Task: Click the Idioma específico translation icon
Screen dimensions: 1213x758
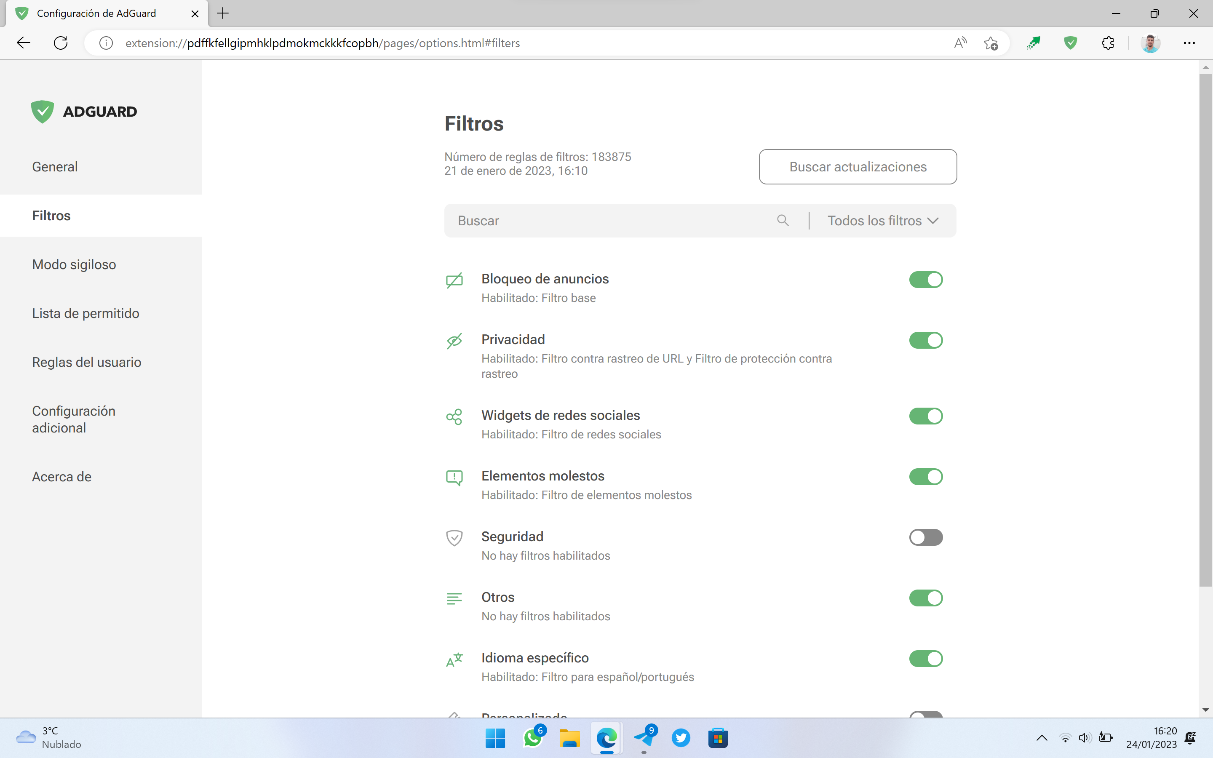Action: 454,659
